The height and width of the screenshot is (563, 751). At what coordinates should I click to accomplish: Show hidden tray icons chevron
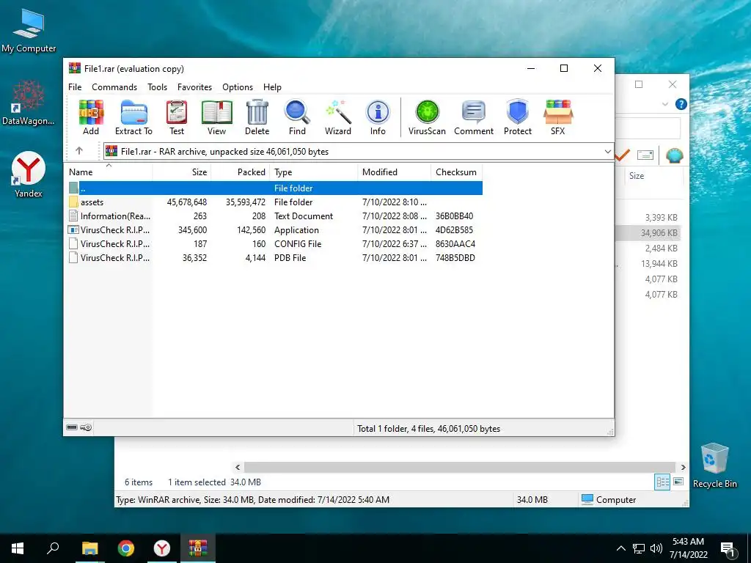620,548
